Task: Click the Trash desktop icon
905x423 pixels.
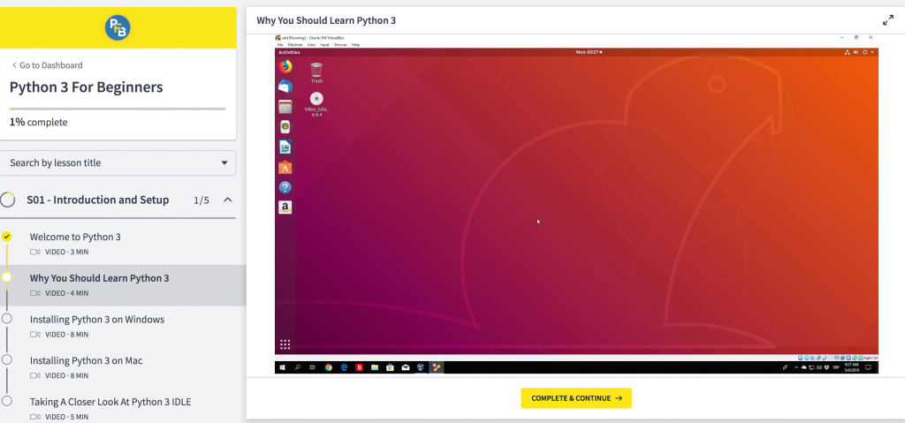Action: pos(316,72)
